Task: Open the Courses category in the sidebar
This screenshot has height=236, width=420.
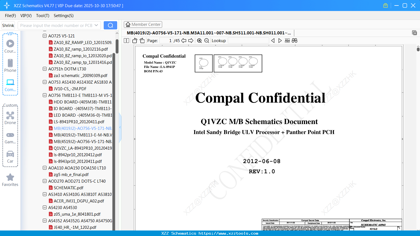Action: pos(10,46)
